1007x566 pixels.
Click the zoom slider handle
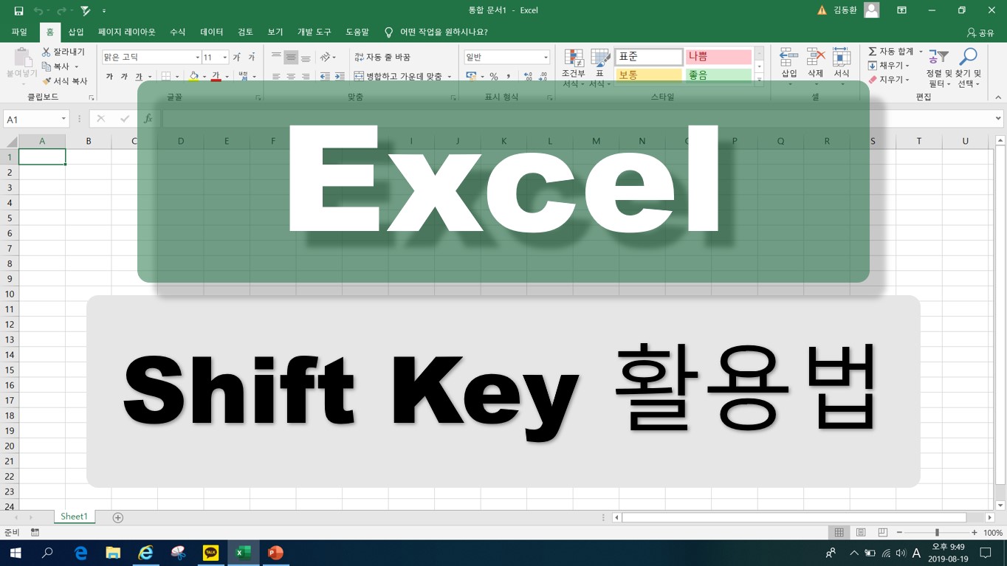point(937,532)
